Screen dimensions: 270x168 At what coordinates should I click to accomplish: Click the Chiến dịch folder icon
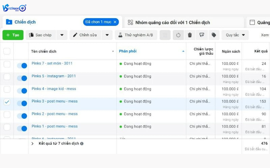tap(9, 22)
